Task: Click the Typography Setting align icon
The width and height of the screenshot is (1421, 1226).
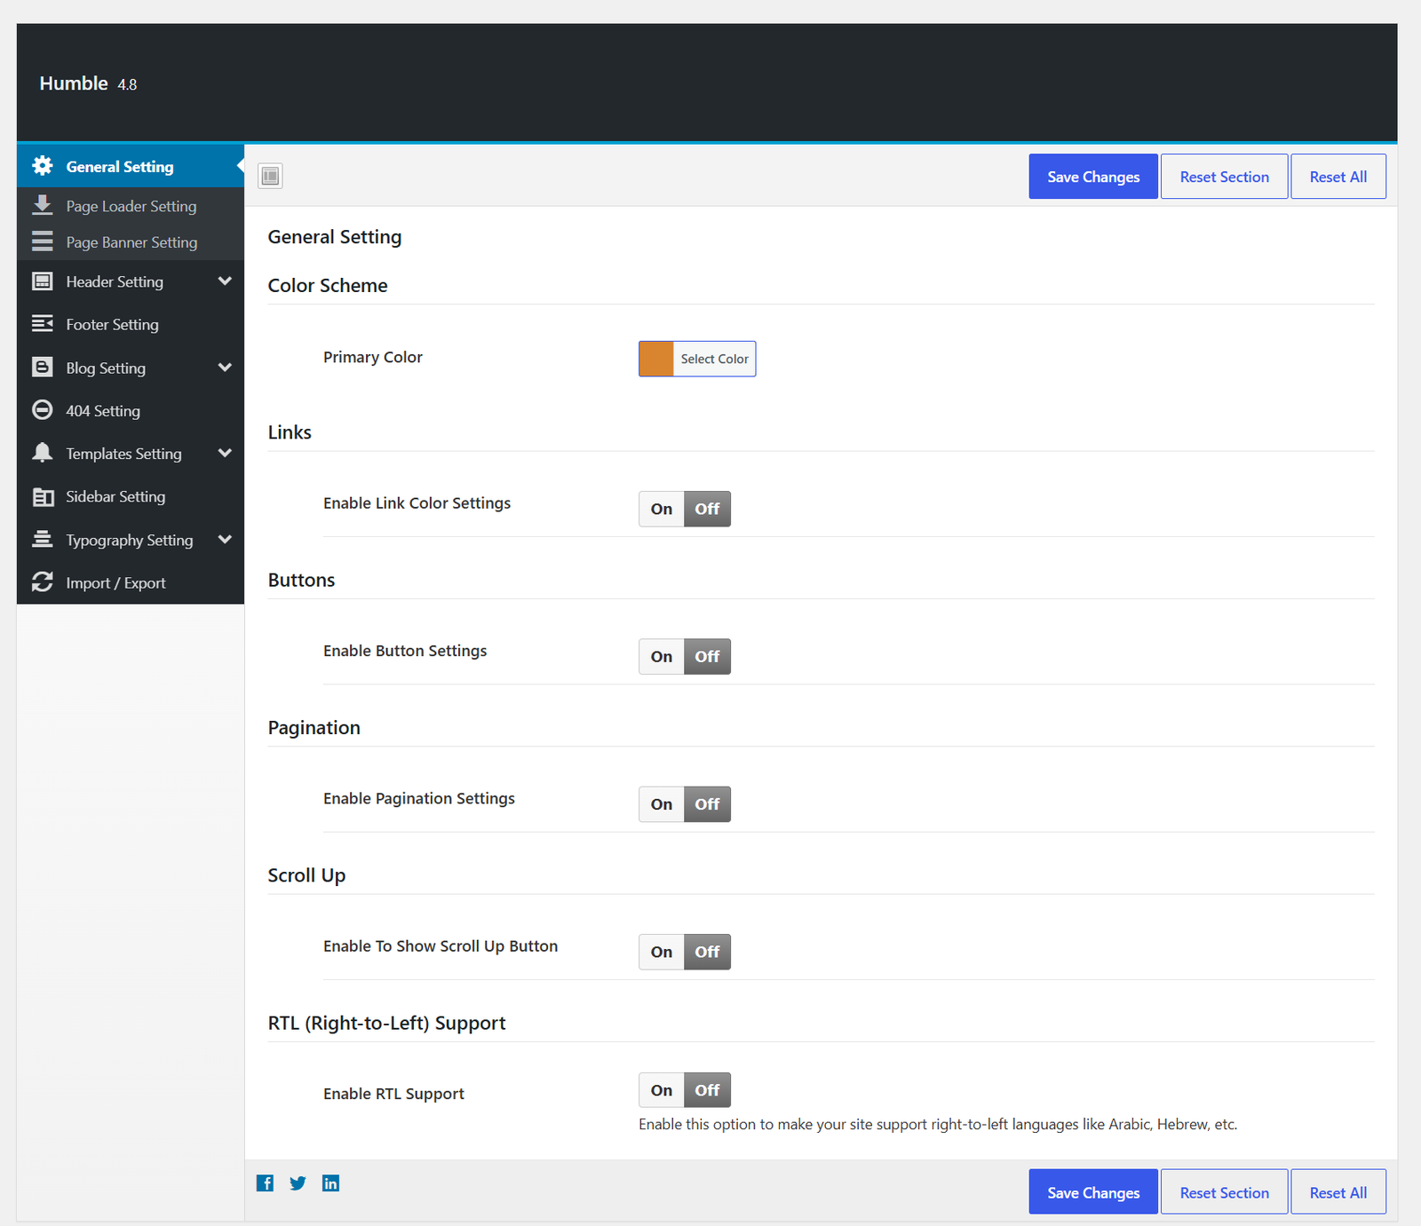Action: [42, 539]
